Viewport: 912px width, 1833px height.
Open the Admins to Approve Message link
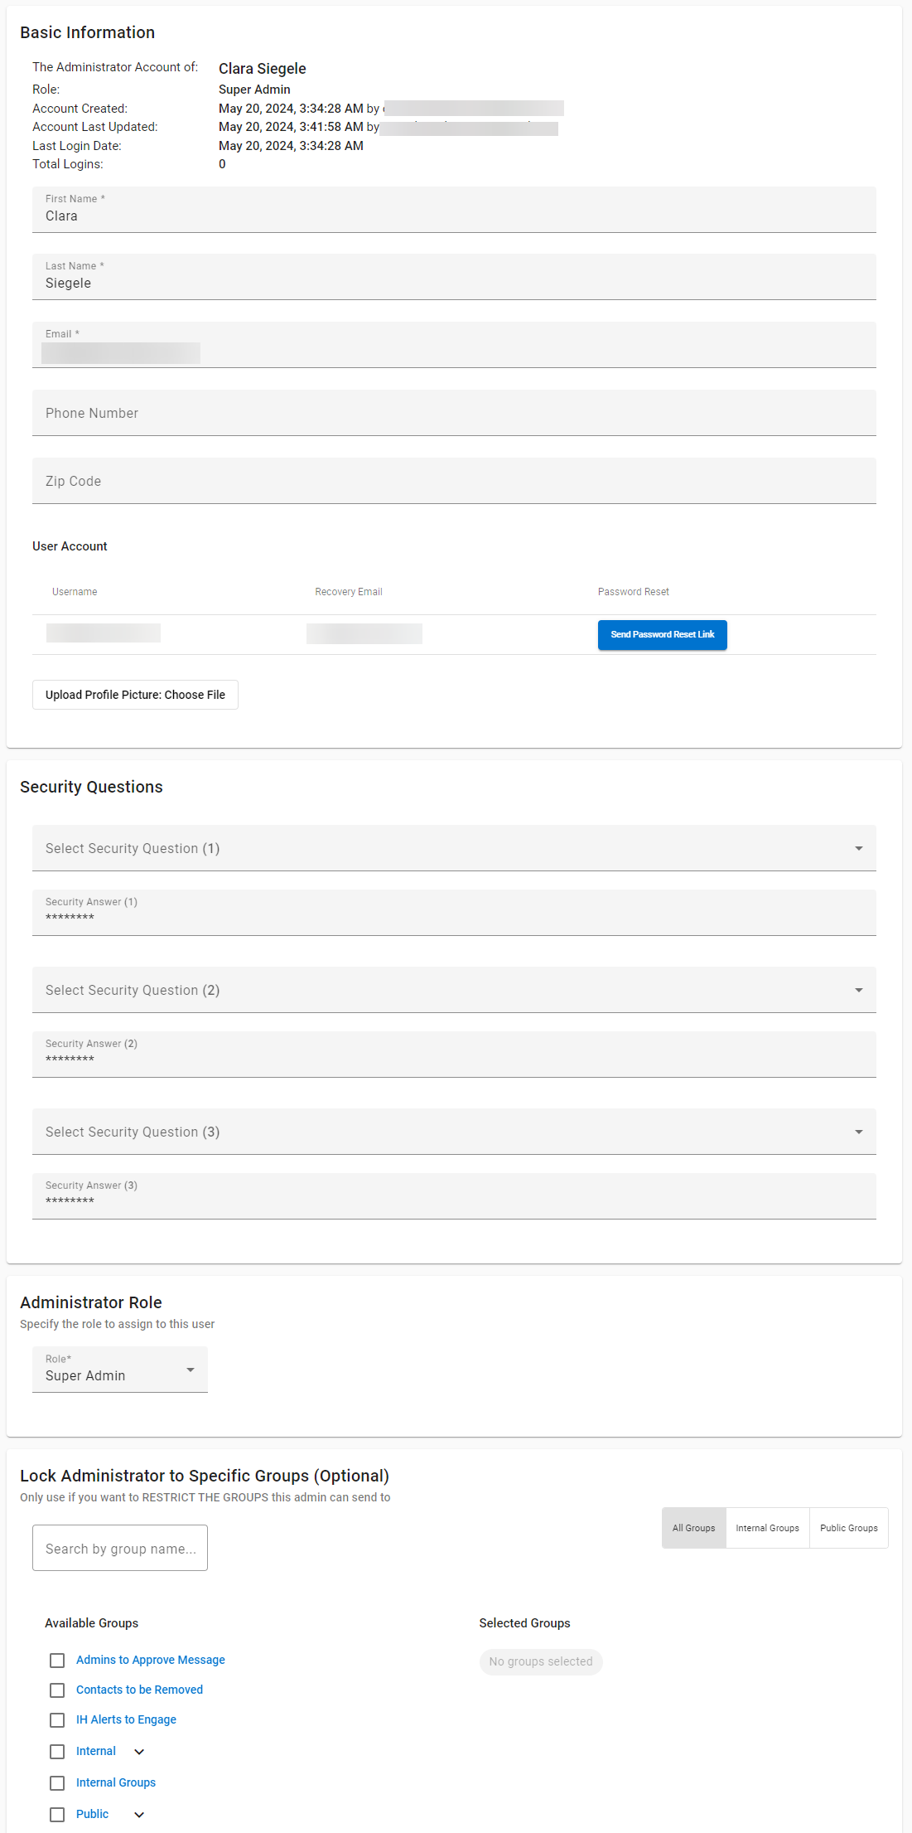[151, 1660]
